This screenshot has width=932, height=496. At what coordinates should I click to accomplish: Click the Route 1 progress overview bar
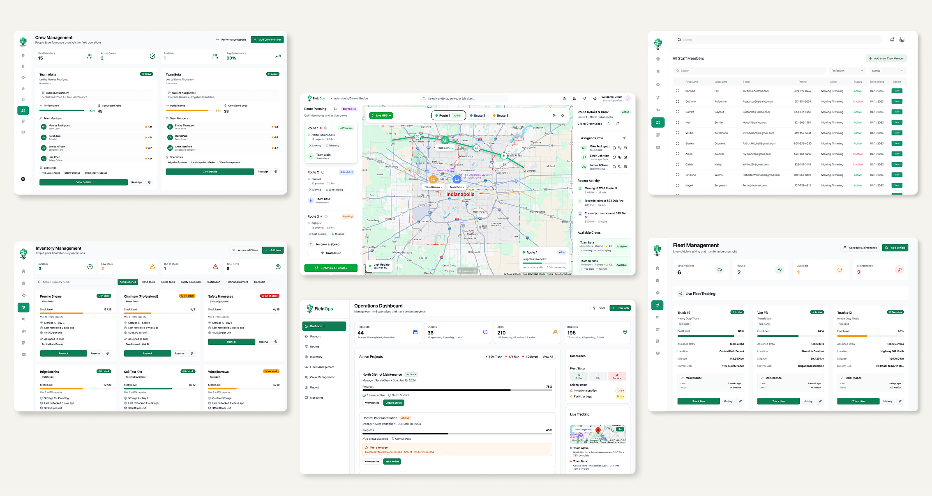coord(544,263)
